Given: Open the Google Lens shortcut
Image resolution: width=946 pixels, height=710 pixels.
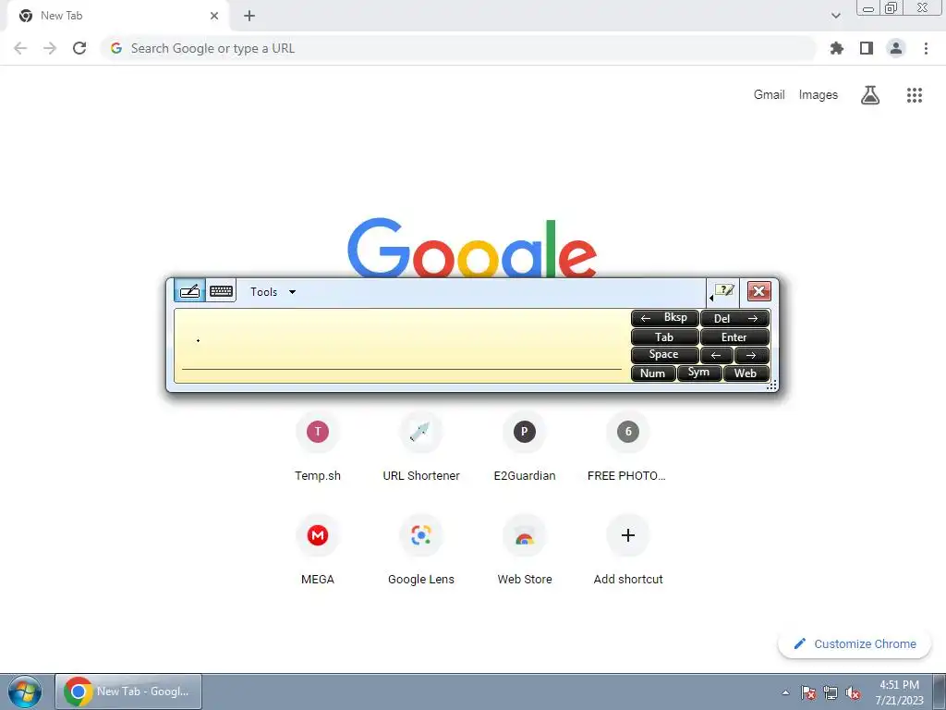Looking at the screenshot, I should [x=421, y=551].
